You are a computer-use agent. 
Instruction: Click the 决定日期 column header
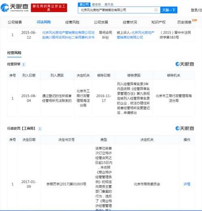coord(29,140)
